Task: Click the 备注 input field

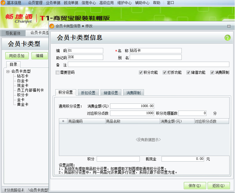Action: (x=148, y=64)
